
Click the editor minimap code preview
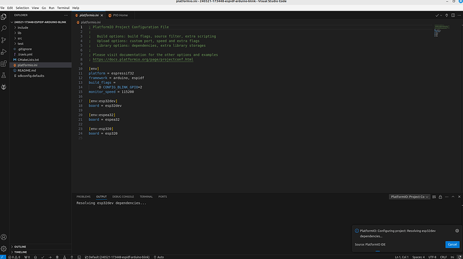click(442, 31)
